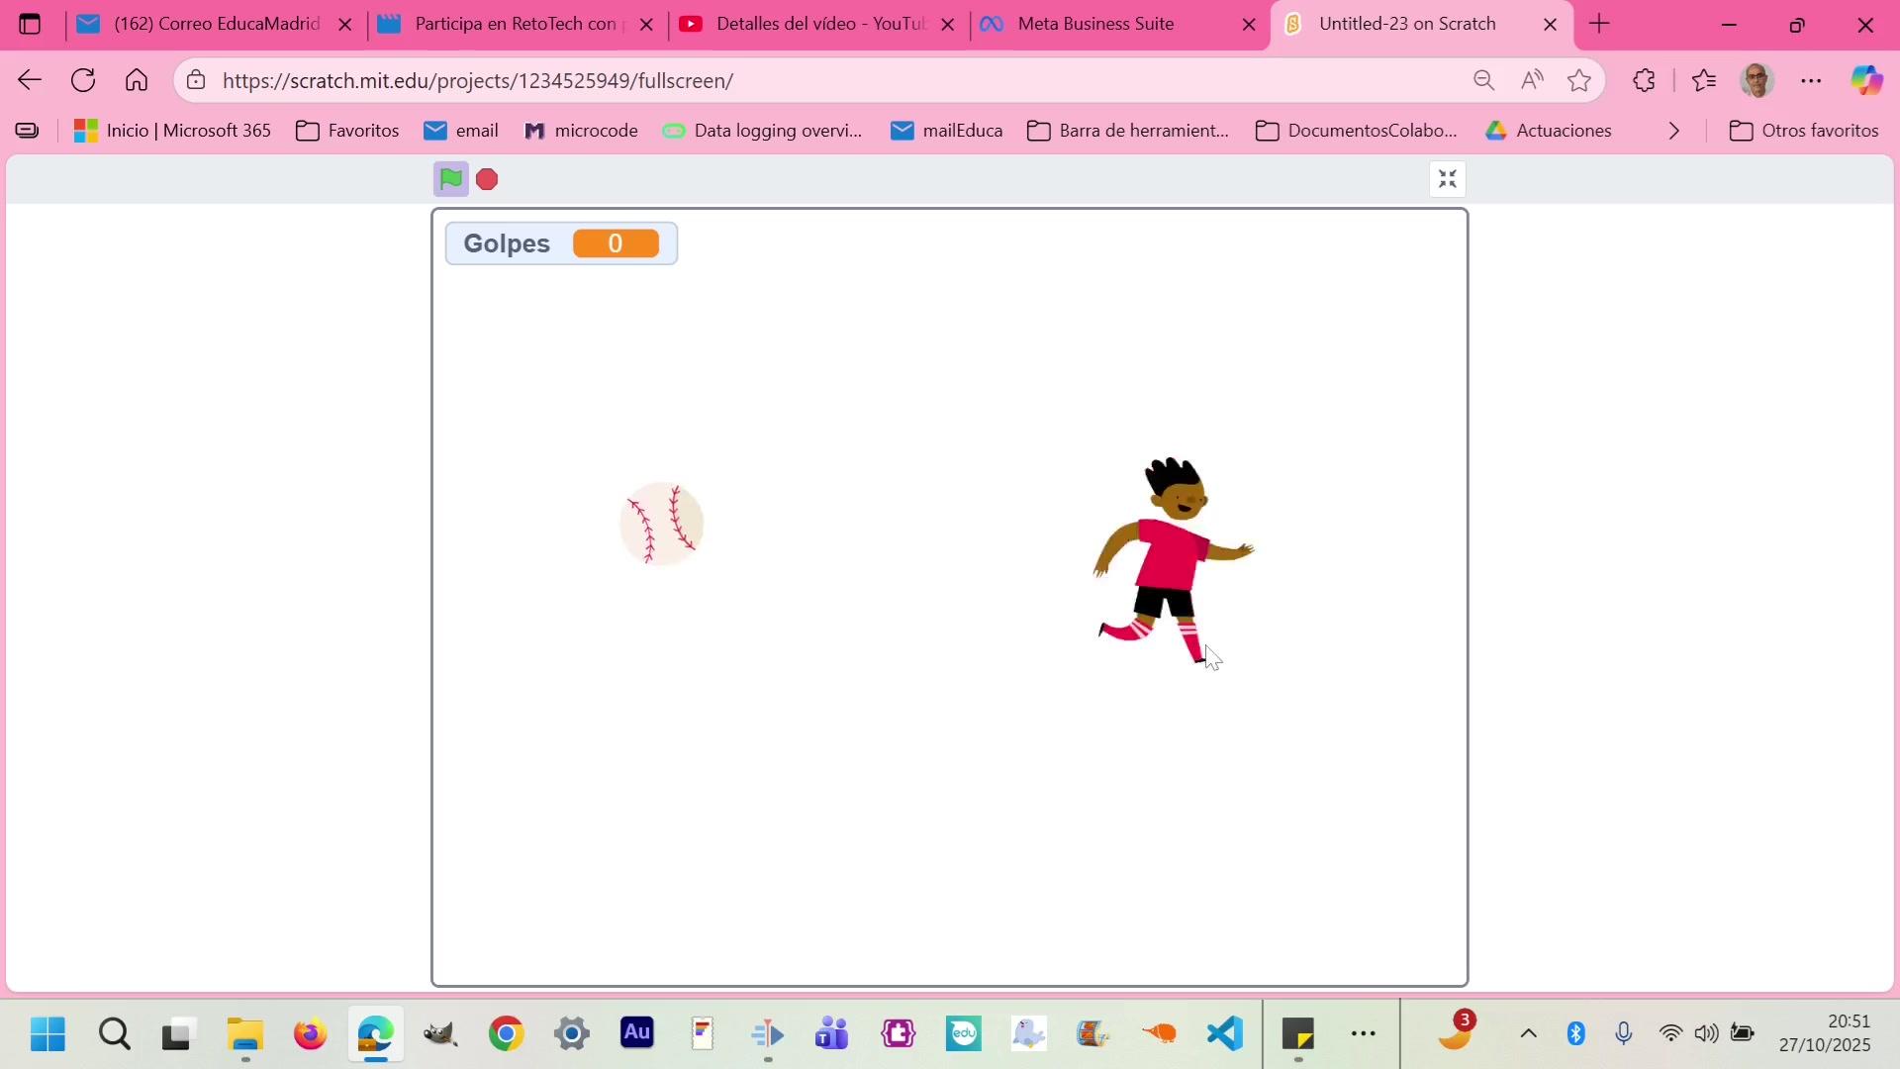Click the green flag to start project
The width and height of the screenshot is (1900, 1069).
click(x=450, y=179)
